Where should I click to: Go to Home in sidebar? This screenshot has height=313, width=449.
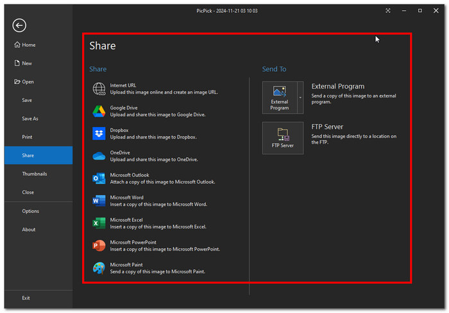pos(38,45)
